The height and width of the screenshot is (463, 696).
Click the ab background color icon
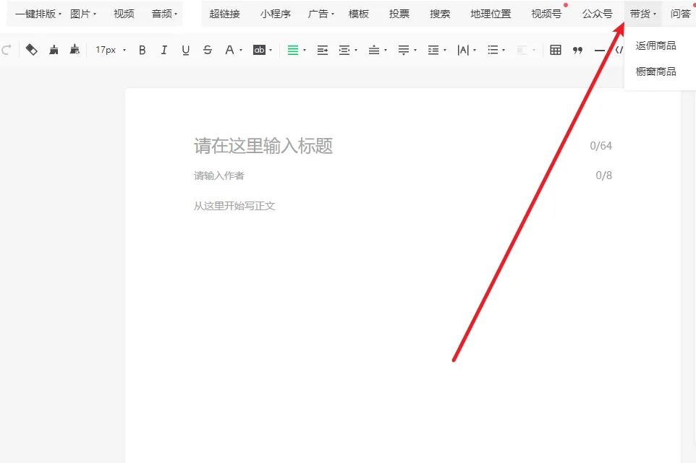pyautogui.click(x=259, y=50)
